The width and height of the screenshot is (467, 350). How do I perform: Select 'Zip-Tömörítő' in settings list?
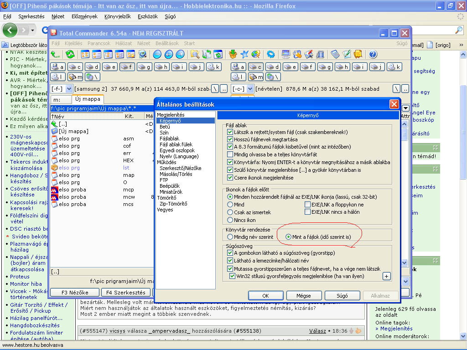click(173, 204)
